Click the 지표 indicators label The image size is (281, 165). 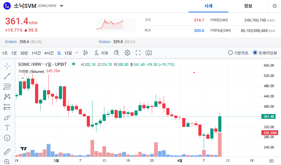[105, 53]
